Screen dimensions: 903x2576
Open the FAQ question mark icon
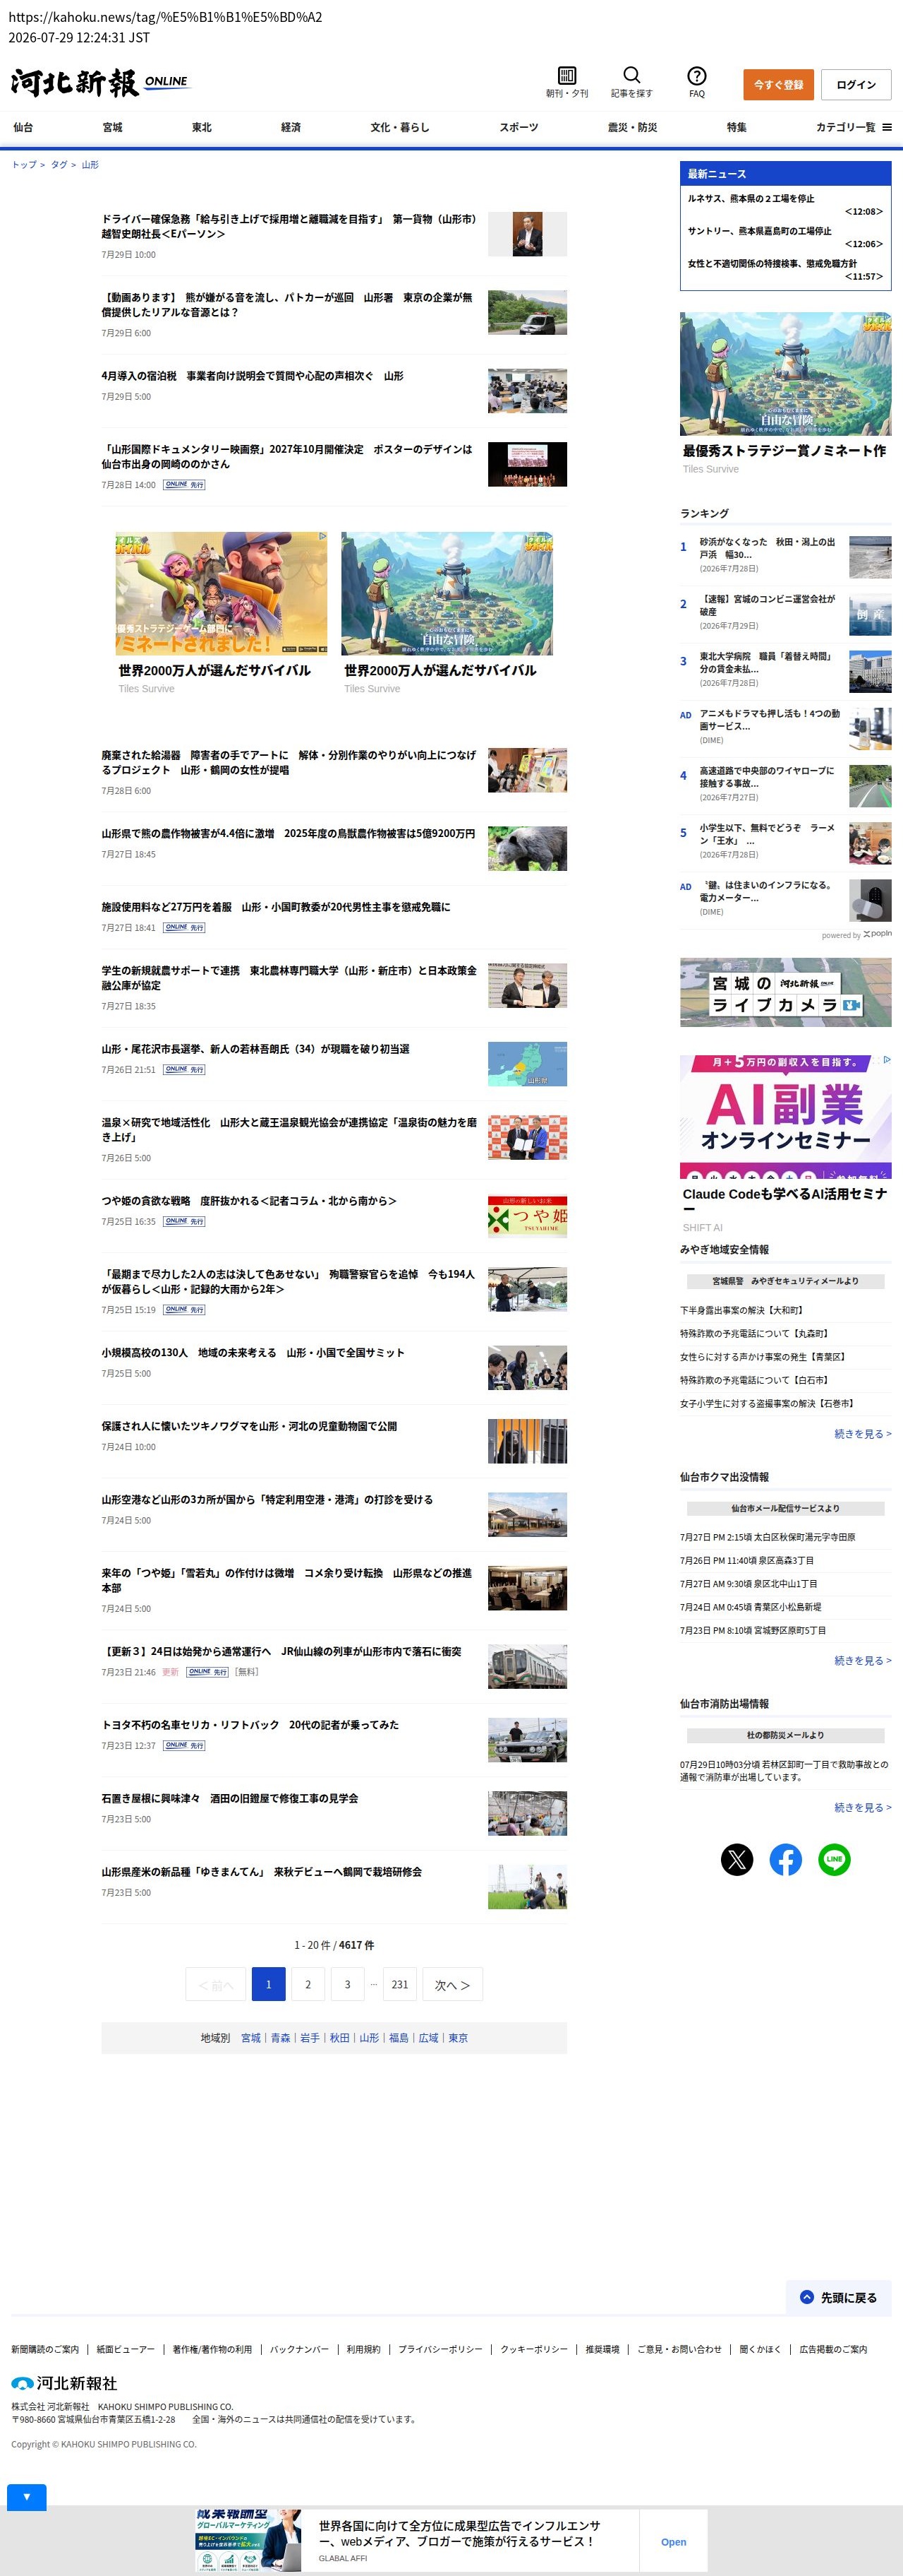coord(696,76)
